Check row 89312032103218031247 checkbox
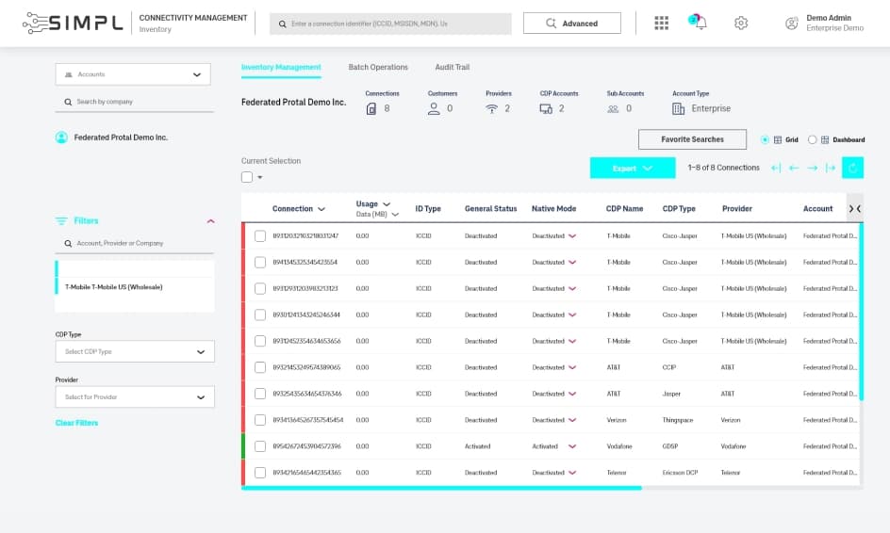 (260, 235)
